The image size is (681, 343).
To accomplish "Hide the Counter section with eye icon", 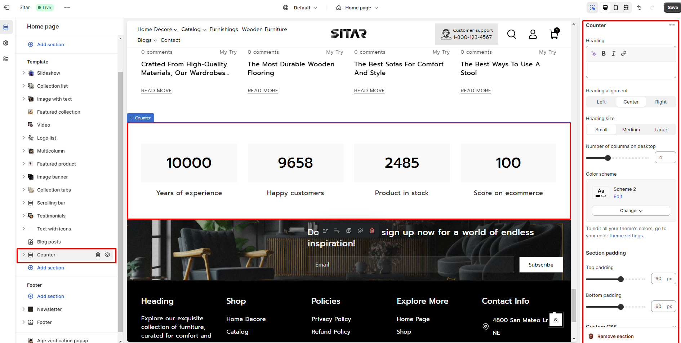I will [107, 255].
